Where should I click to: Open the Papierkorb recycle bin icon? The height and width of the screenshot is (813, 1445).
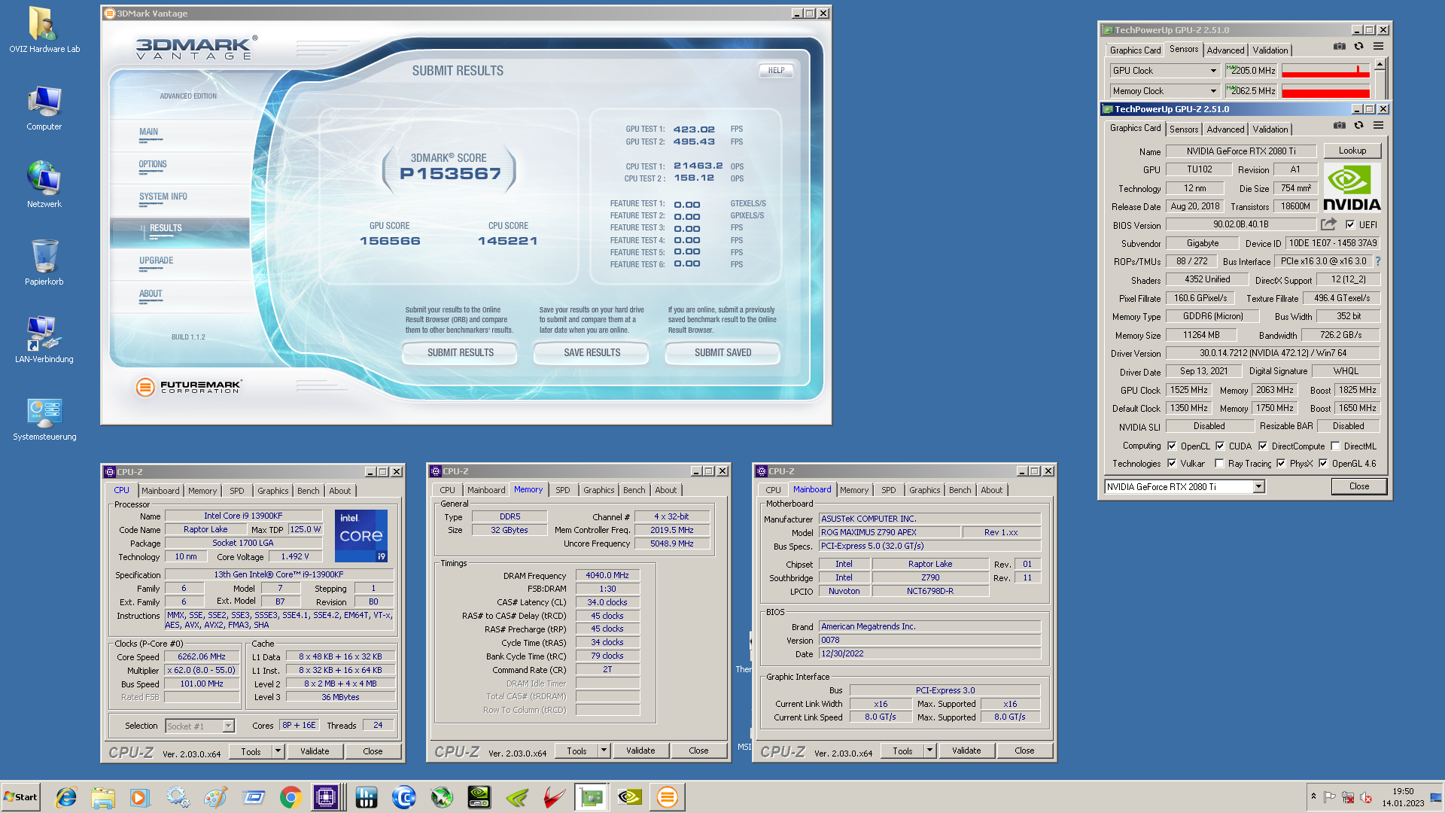(44, 263)
